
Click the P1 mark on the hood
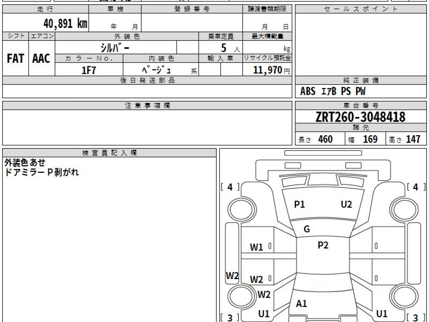(x=299, y=204)
